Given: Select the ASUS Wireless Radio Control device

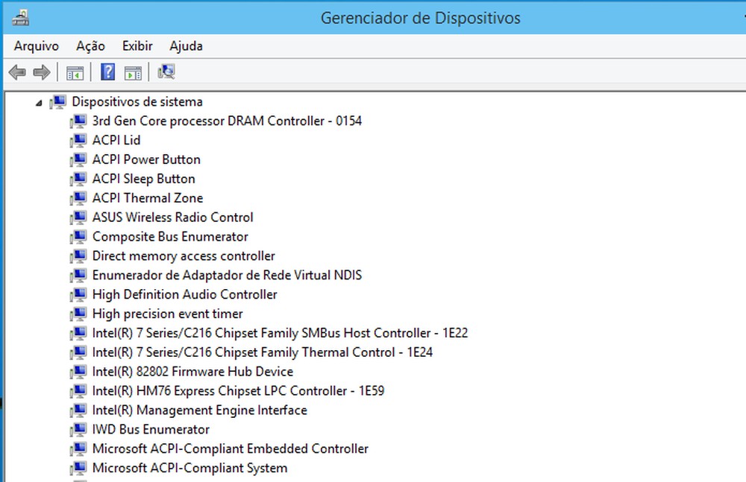Looking at the screenshot, I should click(x=172, y=217).
